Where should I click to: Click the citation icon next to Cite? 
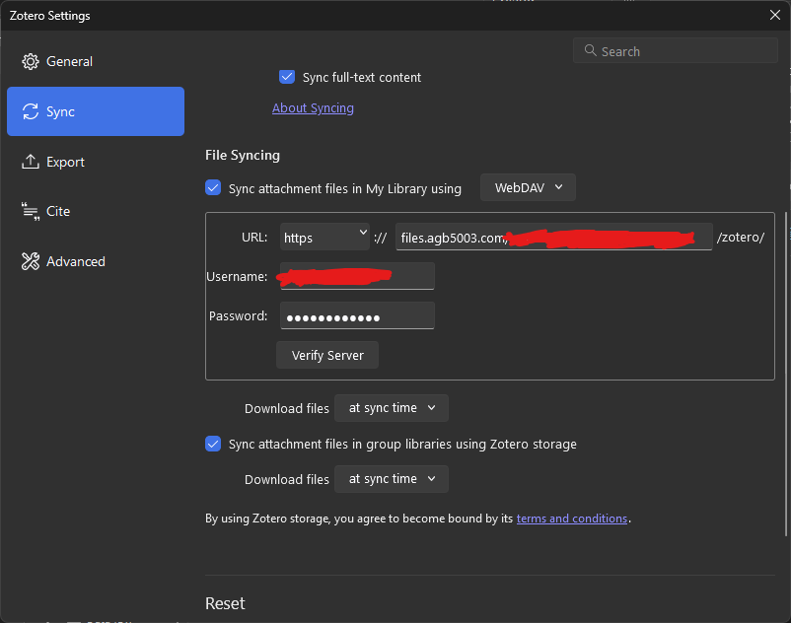pos(29,210)
